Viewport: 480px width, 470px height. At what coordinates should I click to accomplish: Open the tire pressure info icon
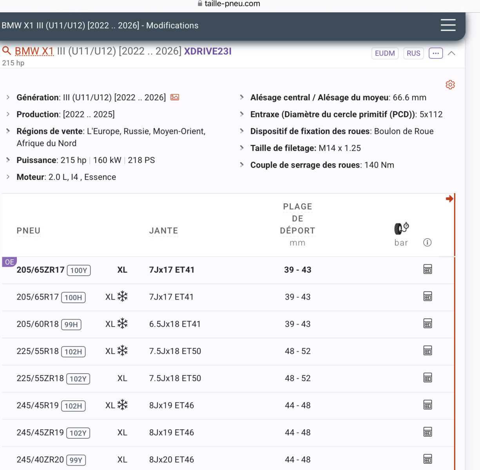(427, 242)
